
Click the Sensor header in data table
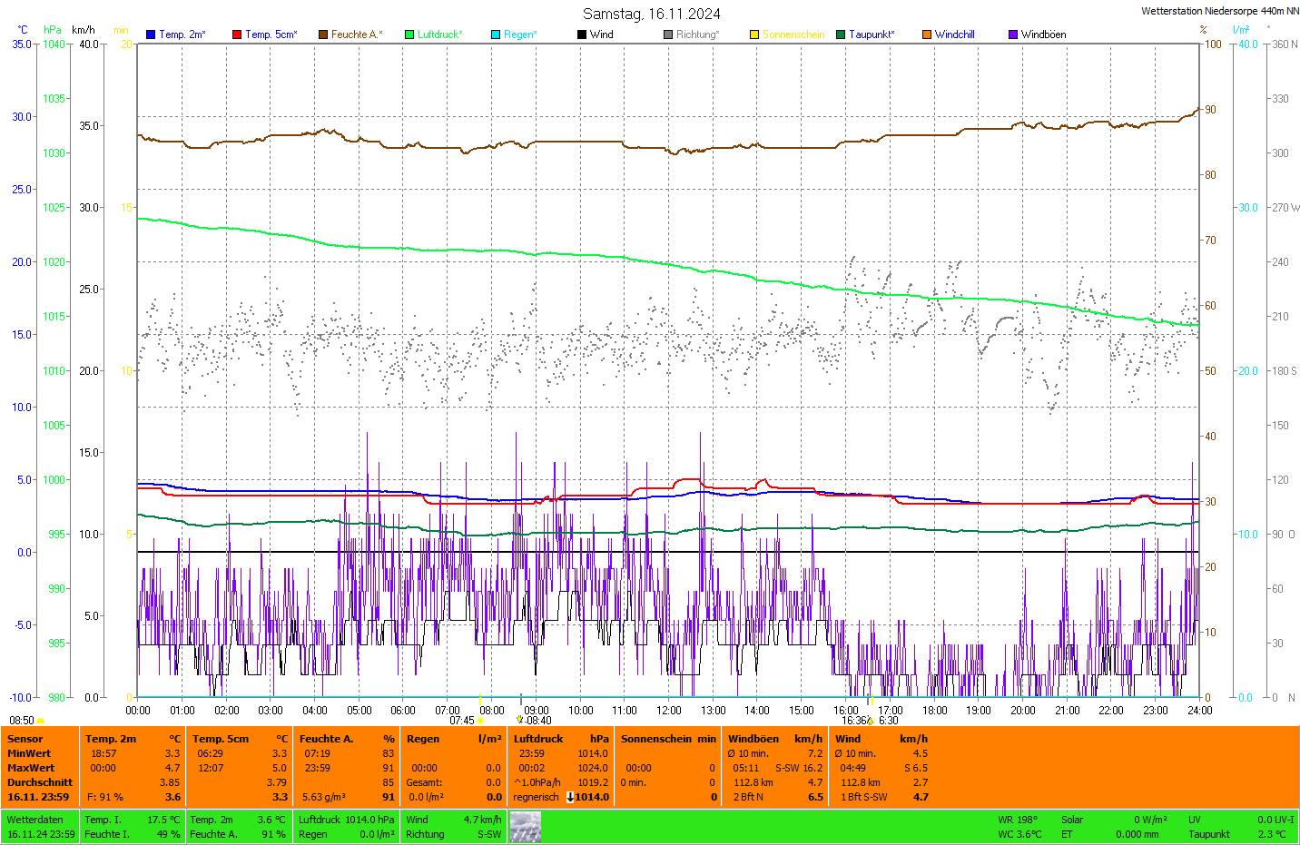coord(25,739)
